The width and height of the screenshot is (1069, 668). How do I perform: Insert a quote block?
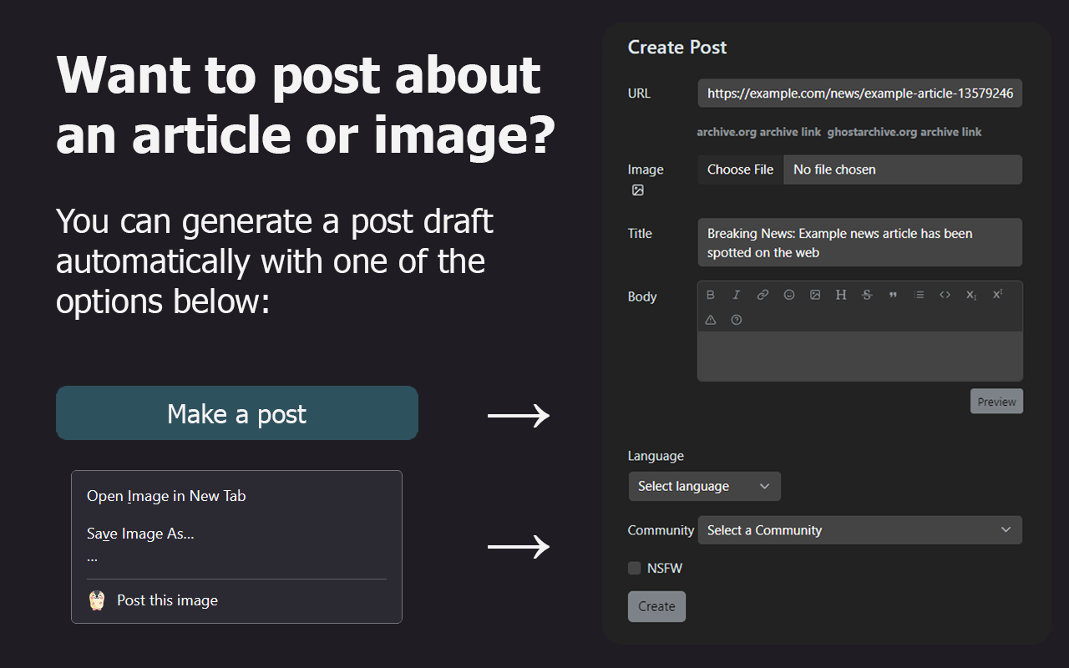(x=893, y=295)
